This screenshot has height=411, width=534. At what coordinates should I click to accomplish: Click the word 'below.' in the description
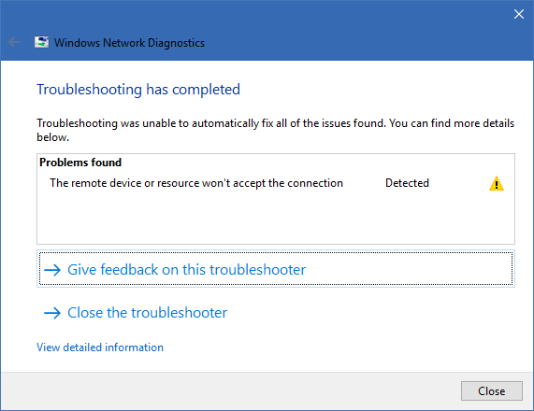click(x=52, y=137)
